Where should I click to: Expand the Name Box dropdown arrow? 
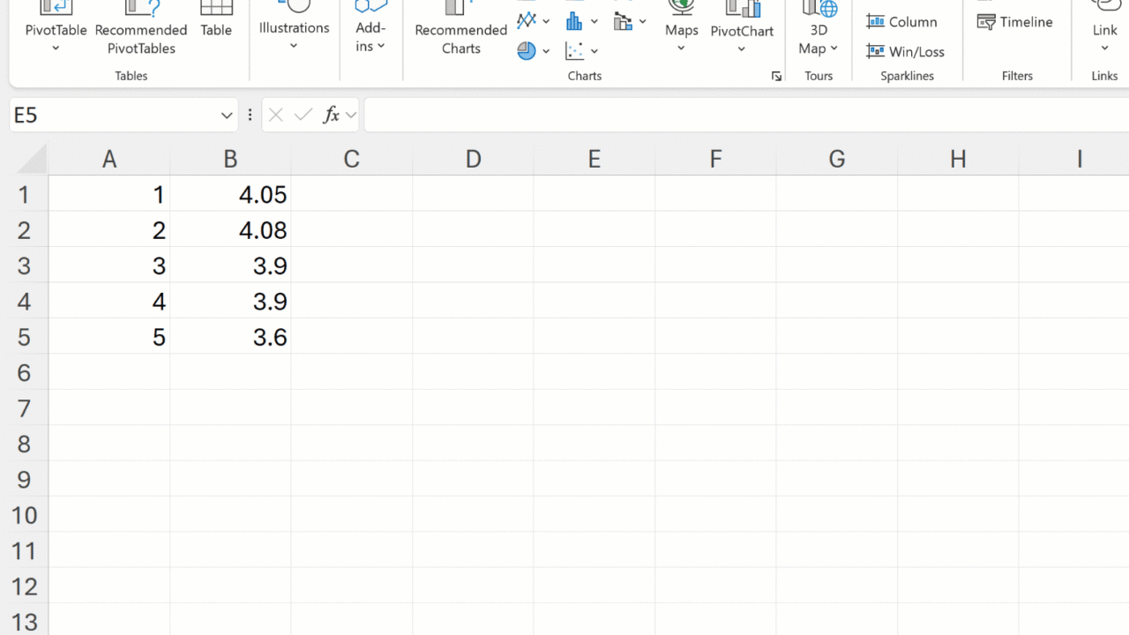click(x=227, y=116)
